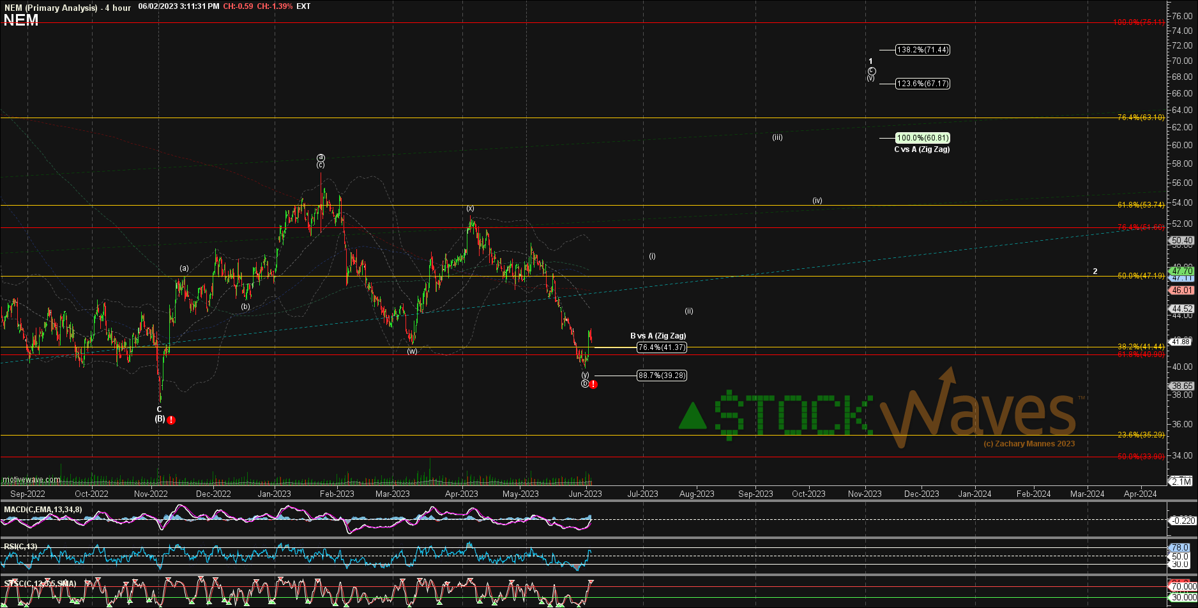The height and width of the screenshot is (608, 1198).
Task: Click the green StockWaves triangle logo
Action: point(692,415)
